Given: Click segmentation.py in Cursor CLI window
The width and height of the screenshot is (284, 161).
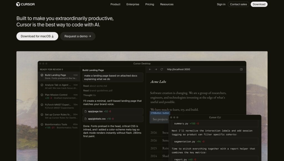Looking at the screenshot, I should tap(184, 142).
